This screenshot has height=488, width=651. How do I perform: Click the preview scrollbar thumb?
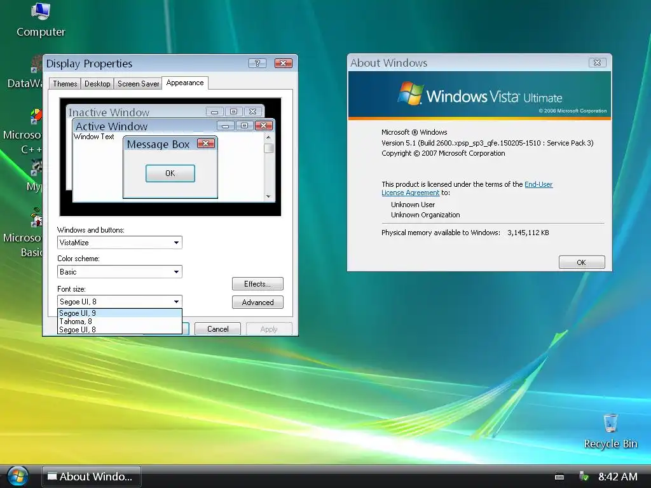click(269, 148)
